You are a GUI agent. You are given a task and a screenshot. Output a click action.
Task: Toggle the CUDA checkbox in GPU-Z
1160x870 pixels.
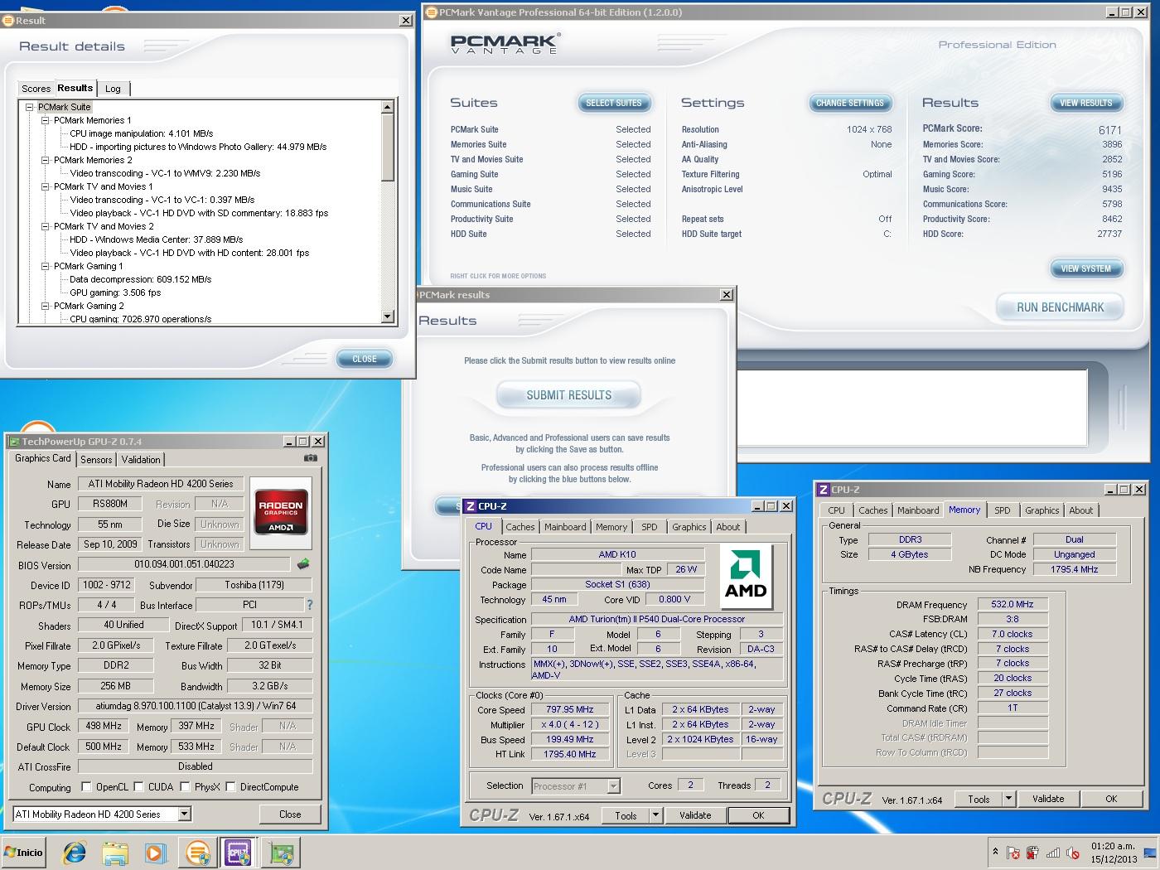click(139, 786)
